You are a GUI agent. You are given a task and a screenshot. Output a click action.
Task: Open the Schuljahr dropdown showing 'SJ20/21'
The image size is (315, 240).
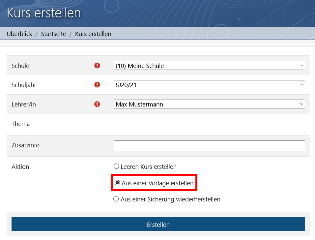coord(209,84)
